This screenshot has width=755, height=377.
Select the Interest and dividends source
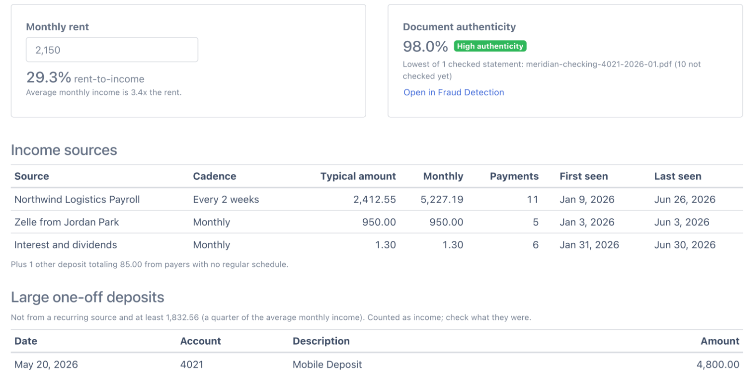click(66, 245)
